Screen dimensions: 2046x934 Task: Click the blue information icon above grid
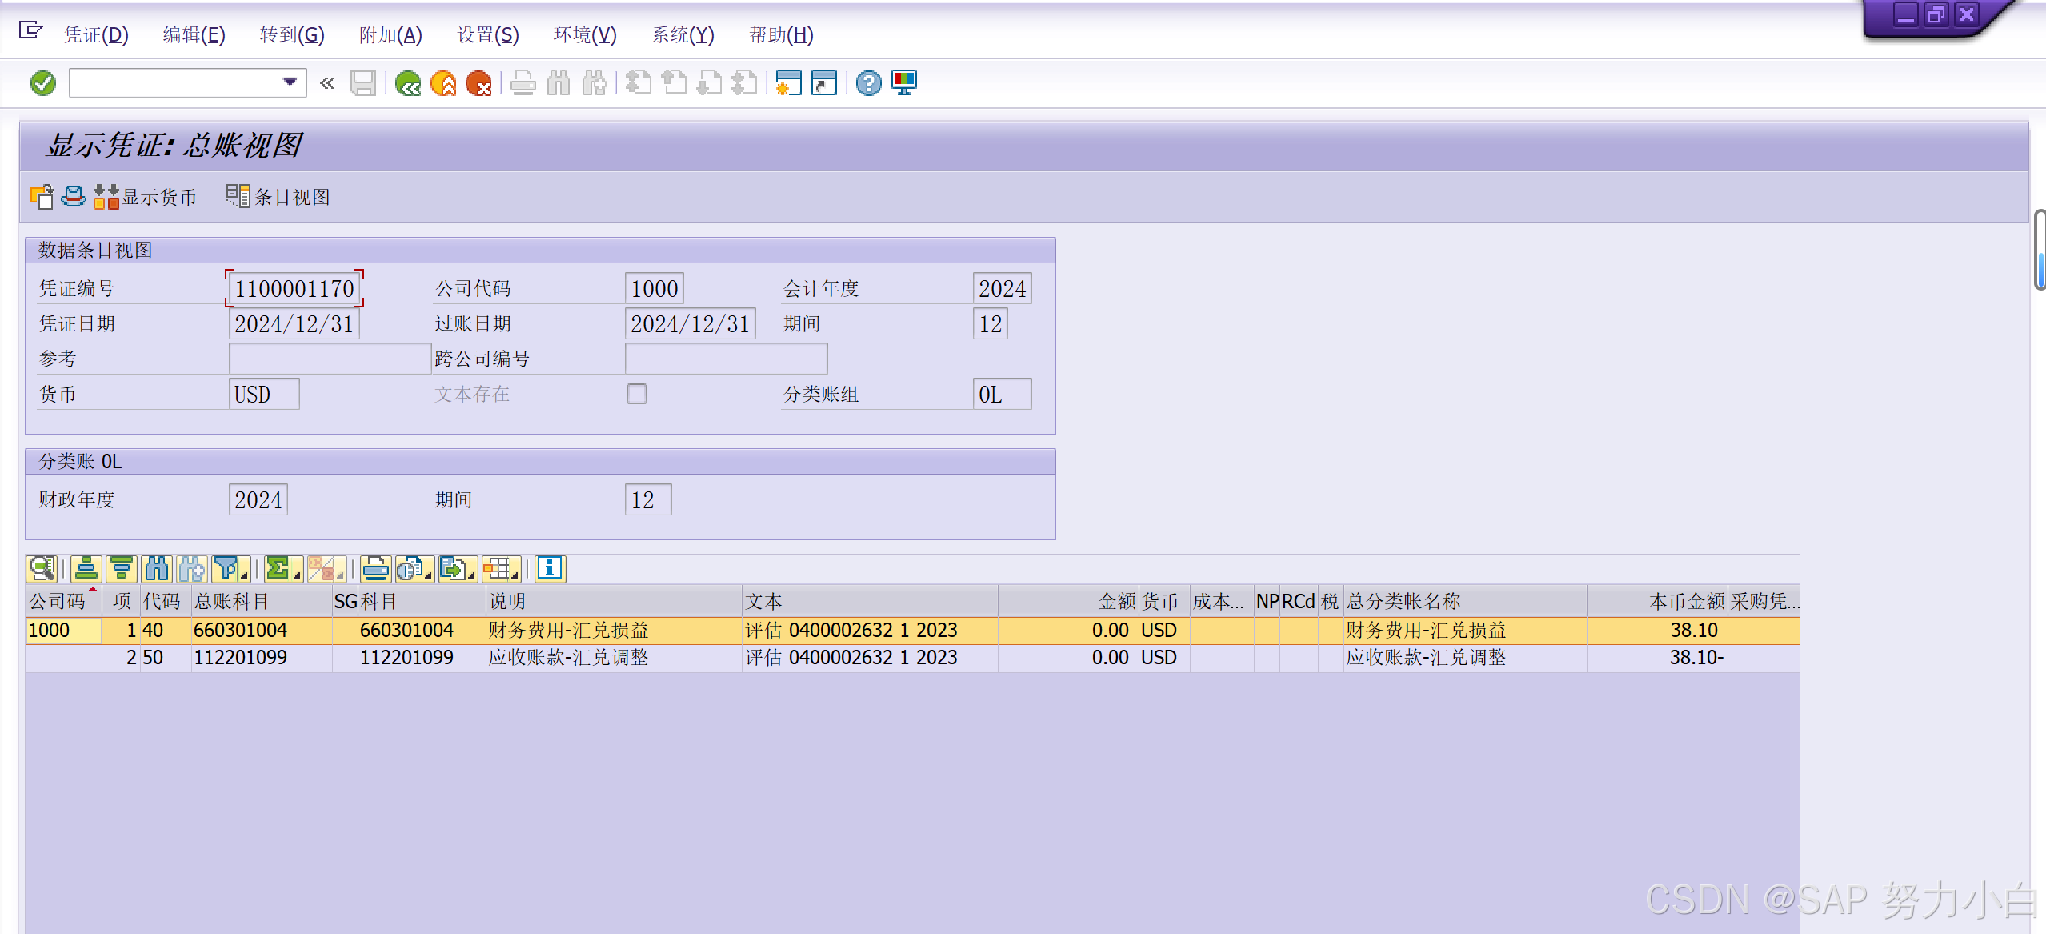pos(550,569)
